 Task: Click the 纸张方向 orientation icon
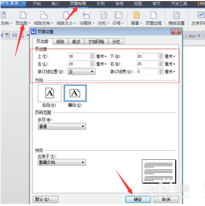tap(44, 15)
